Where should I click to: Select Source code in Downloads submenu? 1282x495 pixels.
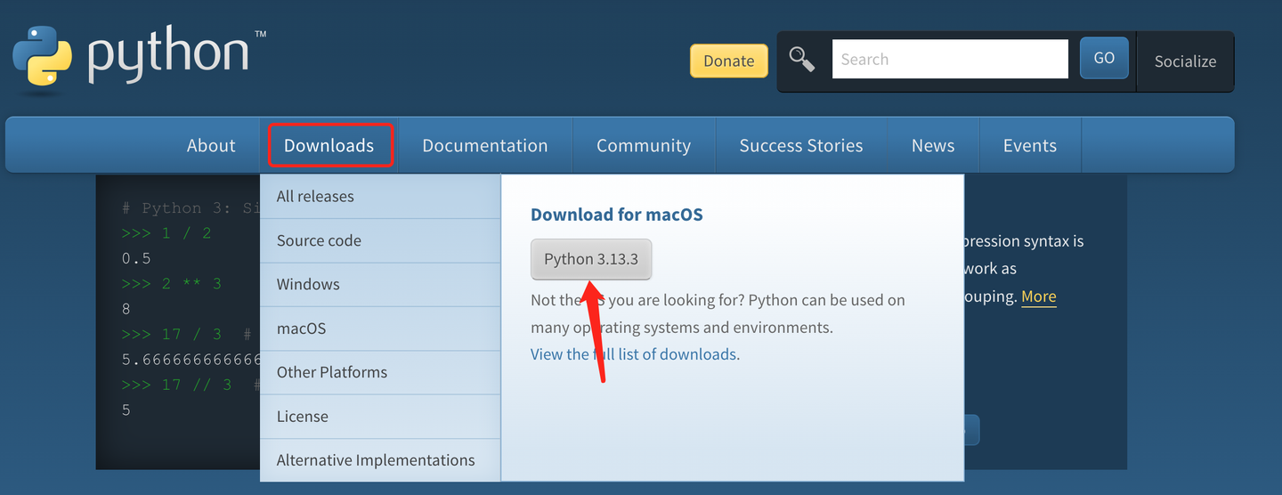(x=319, y=240)
